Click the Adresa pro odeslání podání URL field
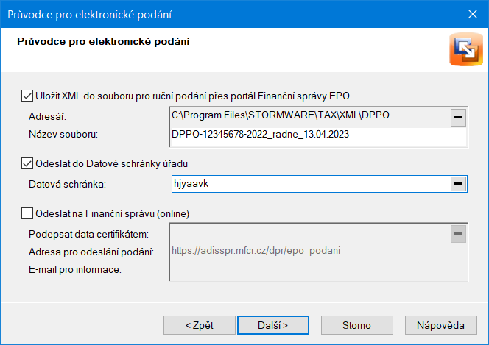Screen dimensions: 489x345 coord(318,251)
